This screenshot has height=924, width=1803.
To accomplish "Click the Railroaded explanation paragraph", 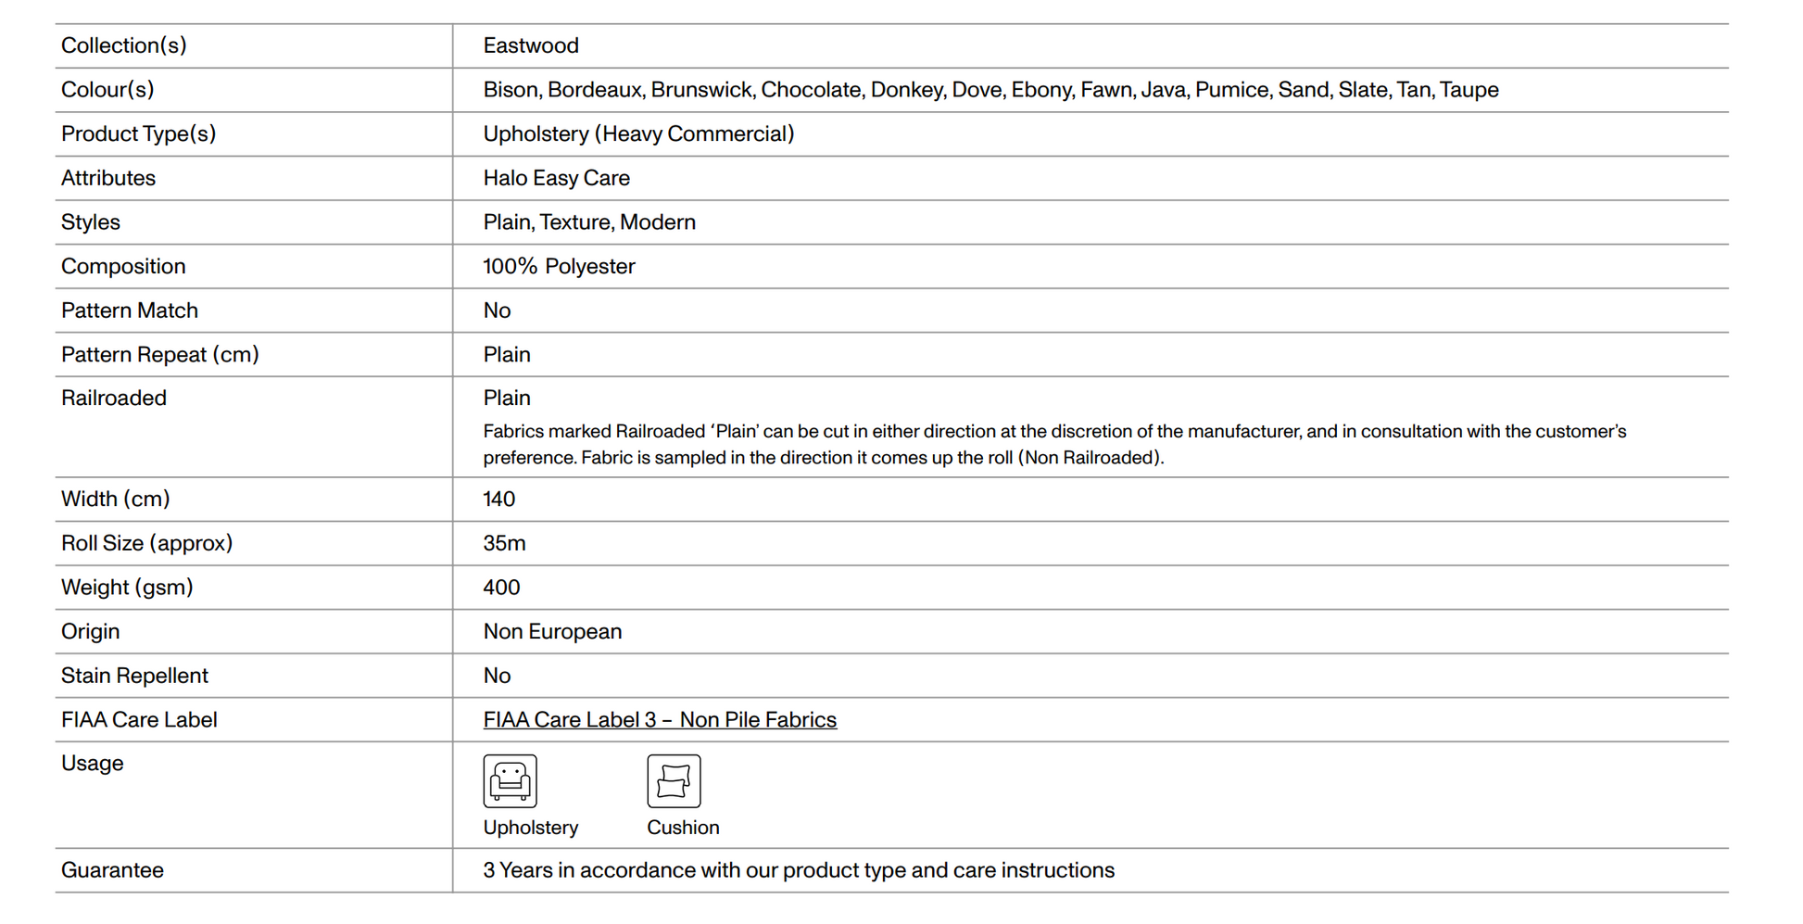I will (x=1054, y=444).
